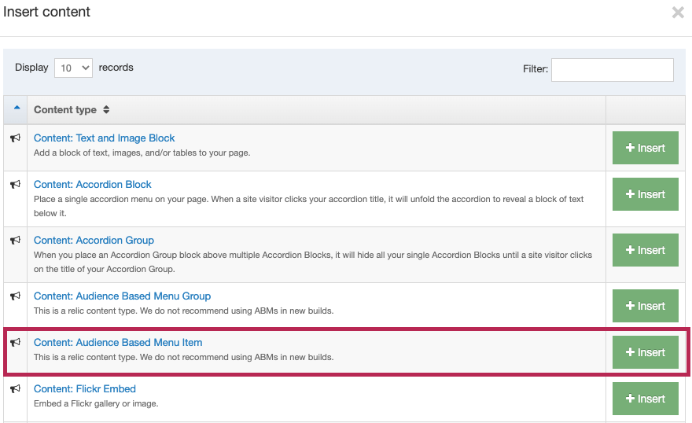Insert the Flickr Embed content type
692x423 pixels.
(x=645, y=399)
